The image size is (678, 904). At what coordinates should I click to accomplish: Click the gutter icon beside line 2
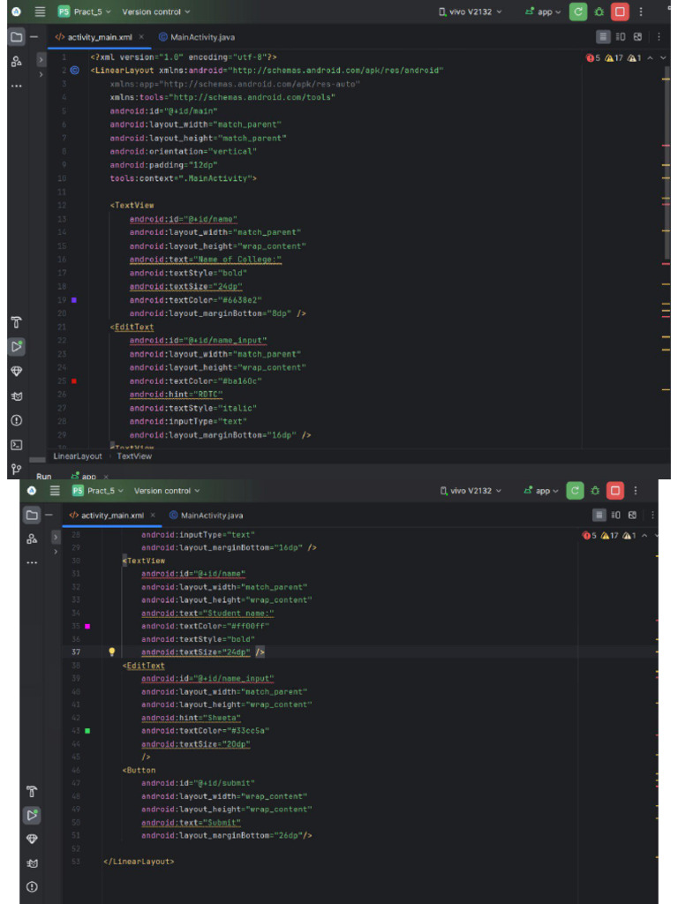pos(75,71)
